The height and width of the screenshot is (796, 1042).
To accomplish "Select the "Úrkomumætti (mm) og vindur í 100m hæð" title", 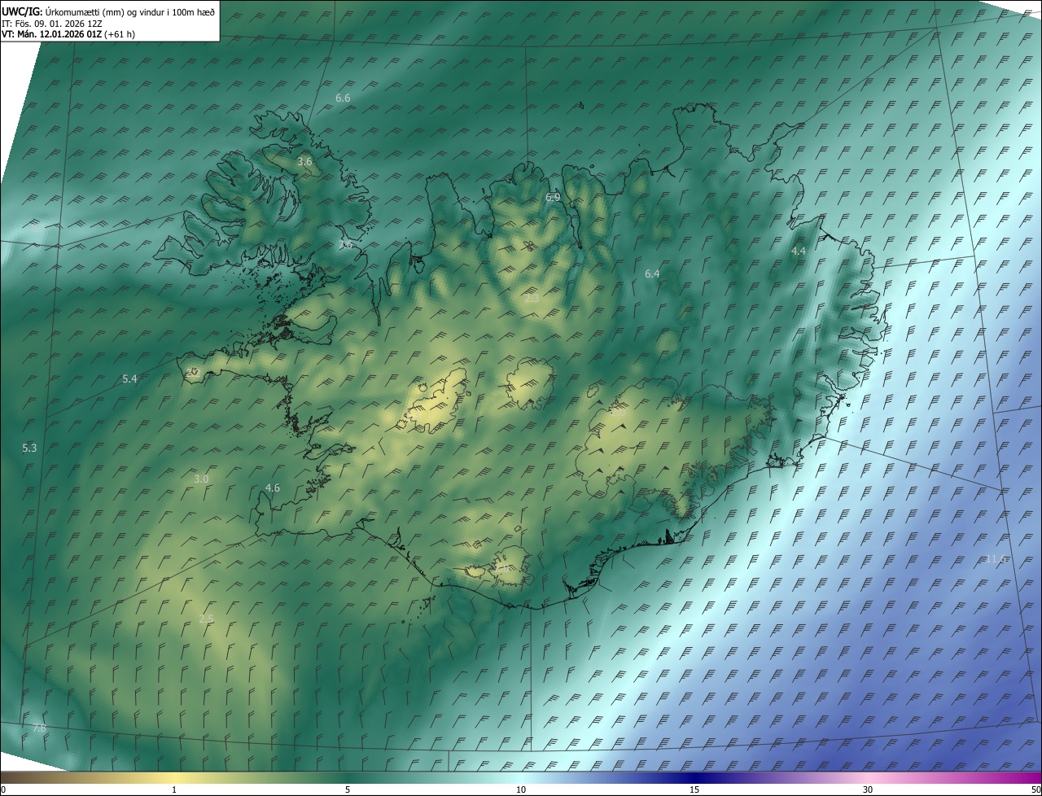I will (x=129, y=11).
